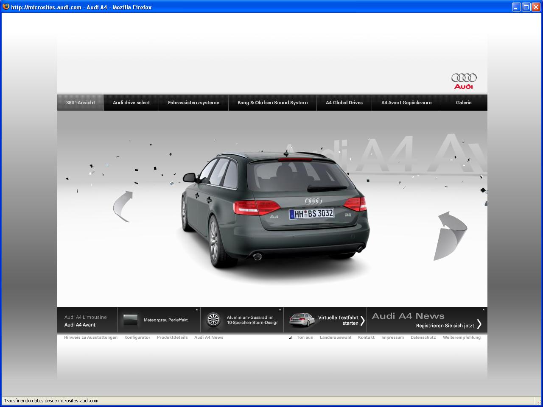This screenshot has height=407, width=543.
Task: Maximize the Firefox window
Action: 526,7
